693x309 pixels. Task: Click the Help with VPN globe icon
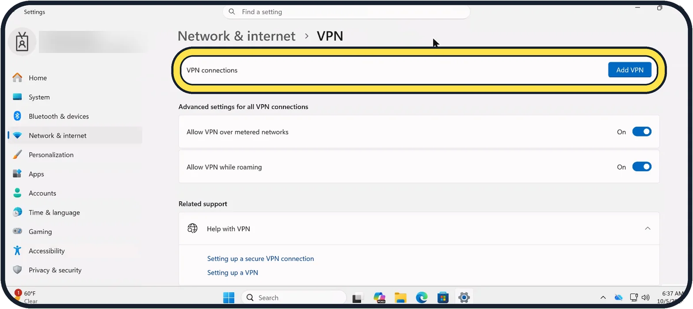[x=192, y=229]
